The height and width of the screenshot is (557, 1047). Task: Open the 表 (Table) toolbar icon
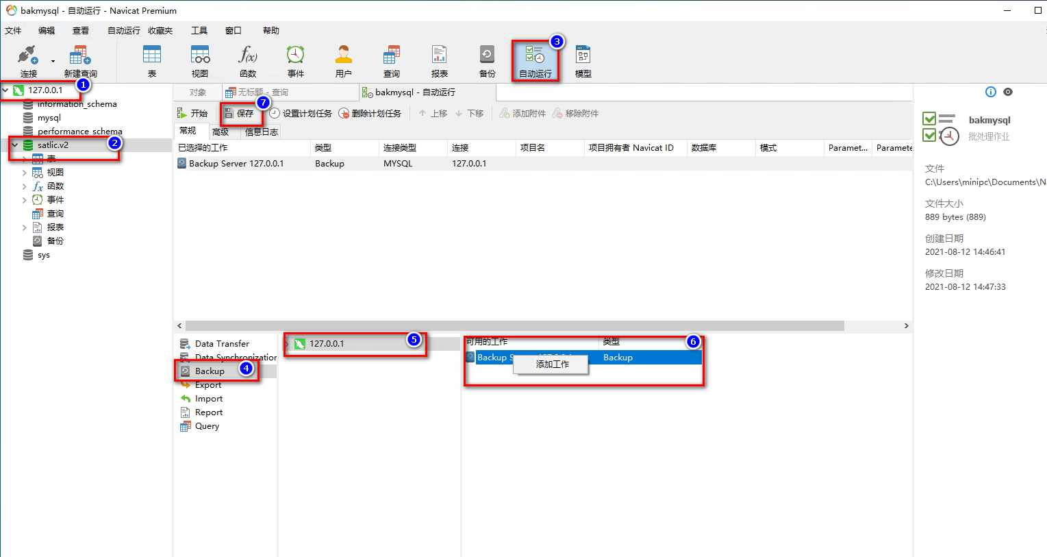click(x=152, y=61)
